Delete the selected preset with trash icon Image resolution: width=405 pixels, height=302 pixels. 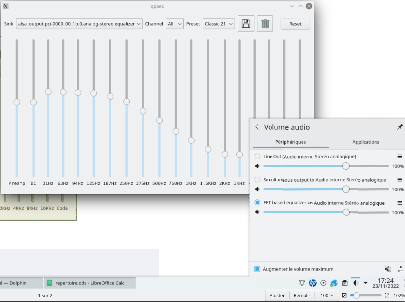pyautogui.click(x=265, y=24)
